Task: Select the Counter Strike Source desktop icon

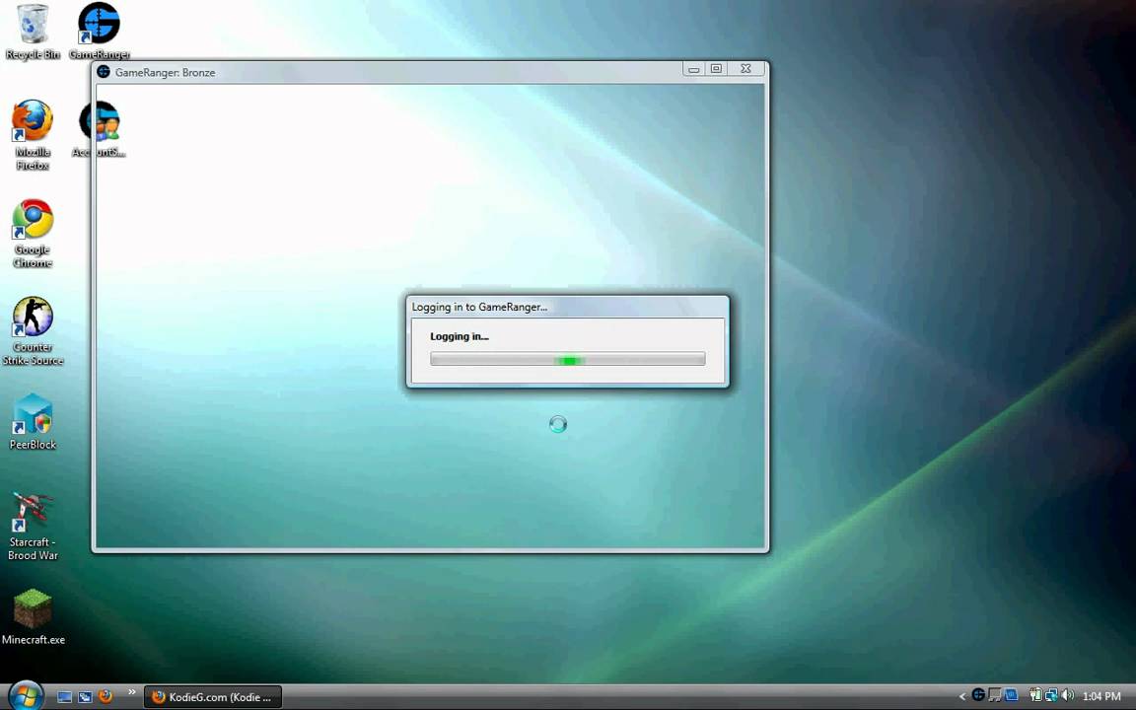Action: click(33, 330)
